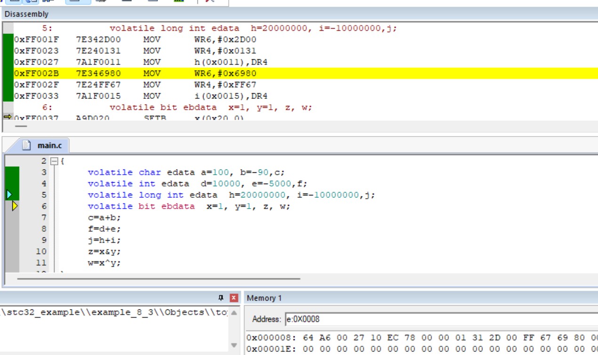598x355 pixels.
Task: Click source comment line 6 in Disassembly
Action: (211, 107)
